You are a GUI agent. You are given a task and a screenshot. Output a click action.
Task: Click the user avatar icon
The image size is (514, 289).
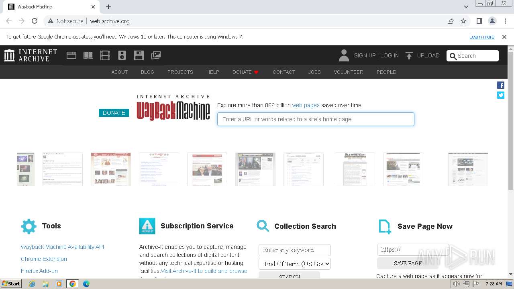pyautogui.click(x=344, y=55)
